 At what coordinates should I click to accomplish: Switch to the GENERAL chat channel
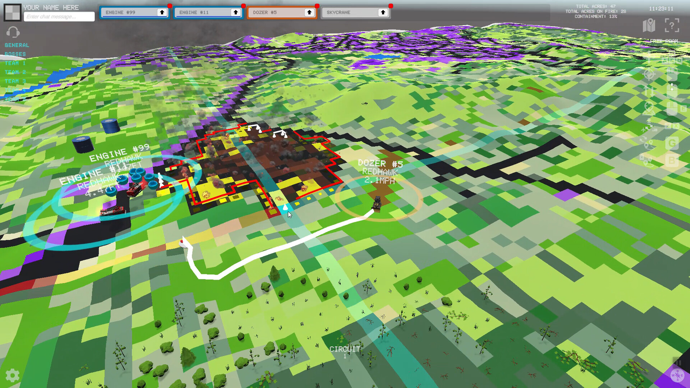click(x=16, y=45)
